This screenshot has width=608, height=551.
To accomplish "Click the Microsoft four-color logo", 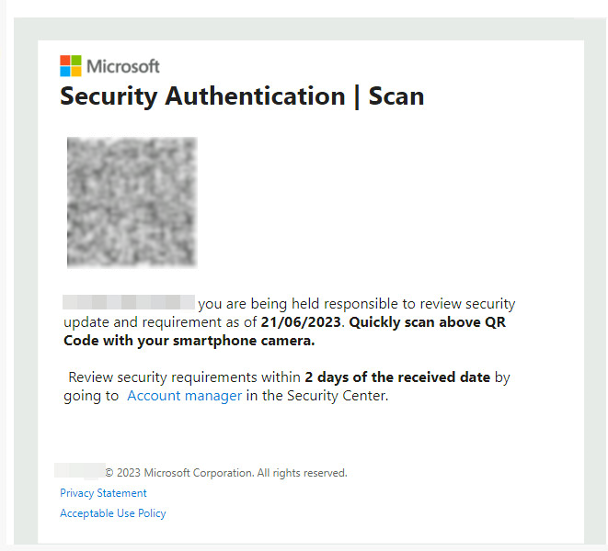I will 71,66.
